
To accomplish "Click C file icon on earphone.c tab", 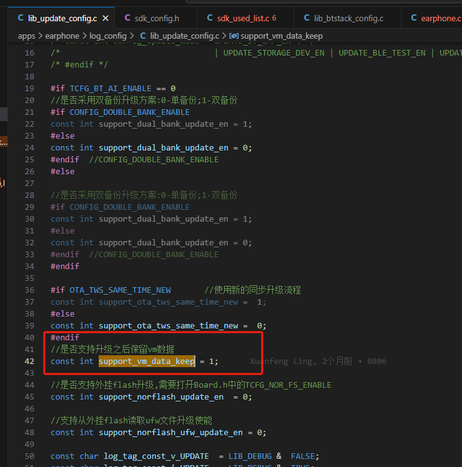I will [x=414, y=18].
